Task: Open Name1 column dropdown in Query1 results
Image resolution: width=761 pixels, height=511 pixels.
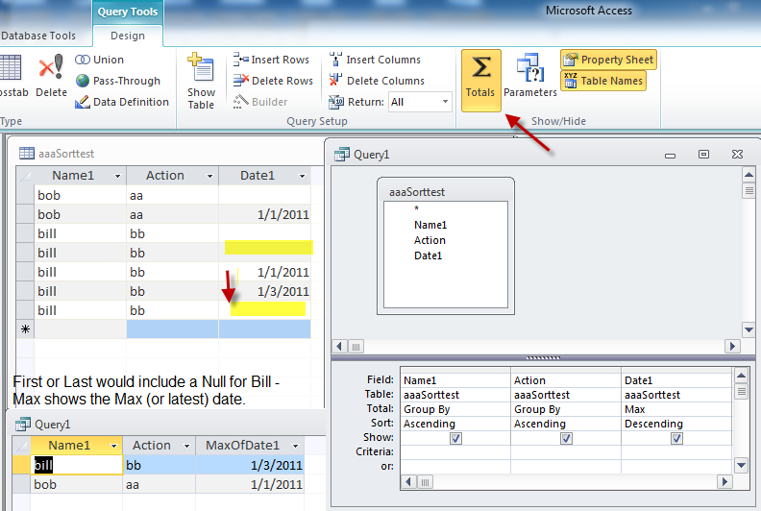Action: pos(113,446)
